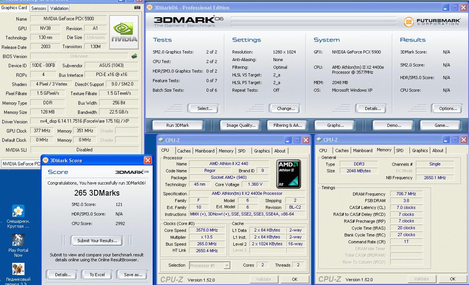Switch to CPU tab in right CPU-Z window
This screenshot has width=469, height=285.
pyautogui.click(x=323, y=151)
